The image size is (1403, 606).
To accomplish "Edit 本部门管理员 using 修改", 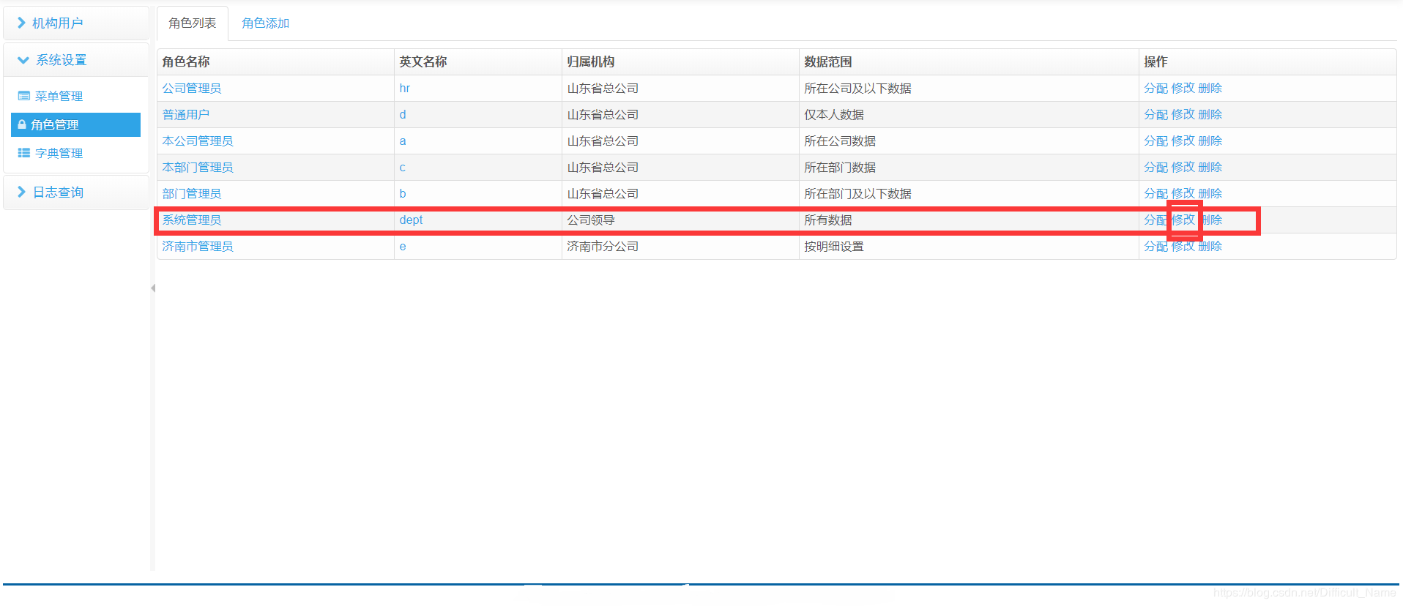I will coord(1183,167).
